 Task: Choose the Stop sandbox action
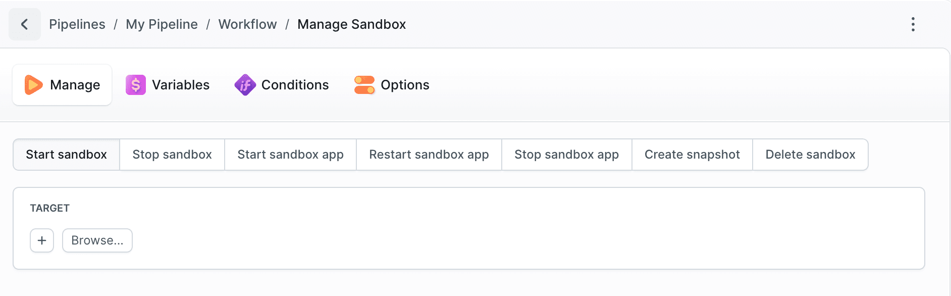[x=172, y=155]
